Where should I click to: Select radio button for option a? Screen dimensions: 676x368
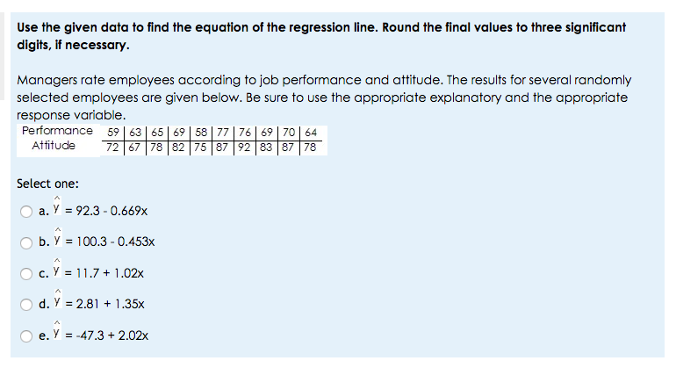click(x=26, y=212)
